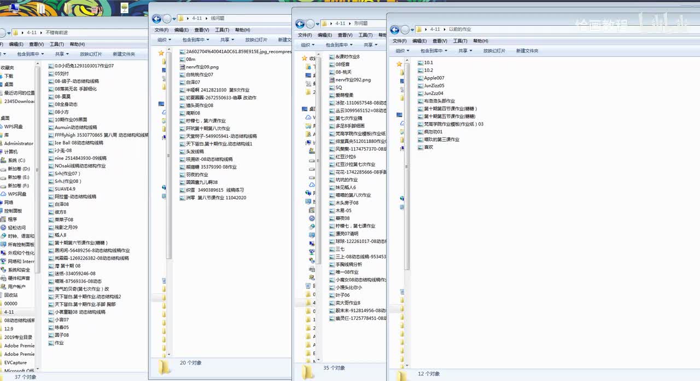Select file 猫头英作业08
Image resolution: width=700 pixels, height=381 pixels.
pos(199,105)
